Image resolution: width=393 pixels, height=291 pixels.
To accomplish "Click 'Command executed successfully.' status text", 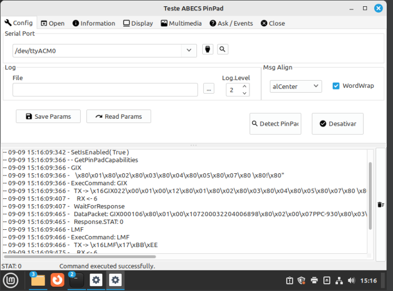I will pos(107,266).
